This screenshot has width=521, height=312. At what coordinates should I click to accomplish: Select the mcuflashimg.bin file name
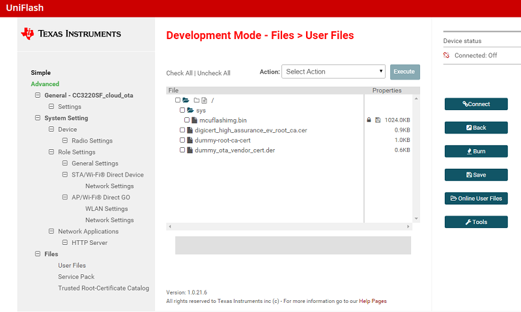(223, 121)
